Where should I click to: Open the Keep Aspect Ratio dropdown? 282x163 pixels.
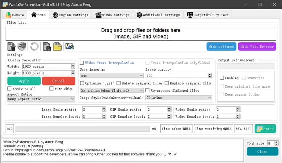(41, 99)
